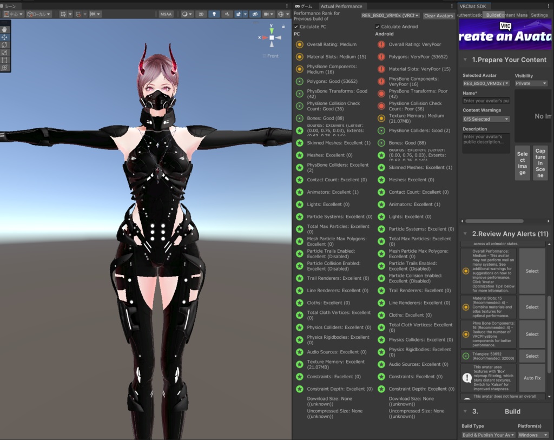The image size is (554, 440).
Task: Switch to the Settings tab in VRChat SDK
Action: (539, 15)
